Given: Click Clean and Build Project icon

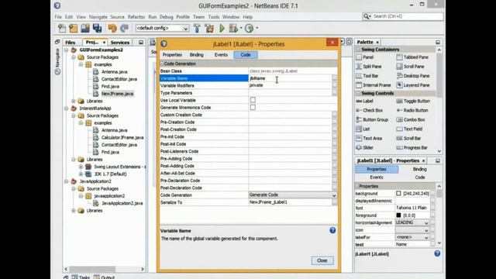Looking at the screenshot, I should coord(209,28).
